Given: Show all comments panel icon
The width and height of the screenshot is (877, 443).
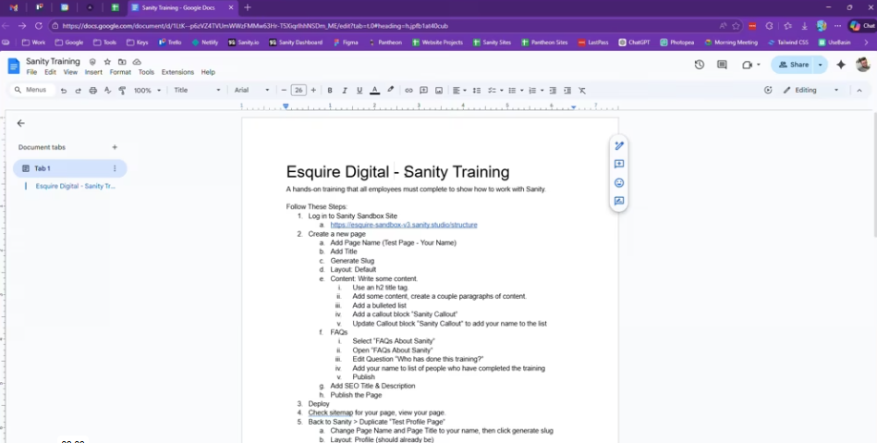Looking at the screenshot, I should click(x=722, y=65).
